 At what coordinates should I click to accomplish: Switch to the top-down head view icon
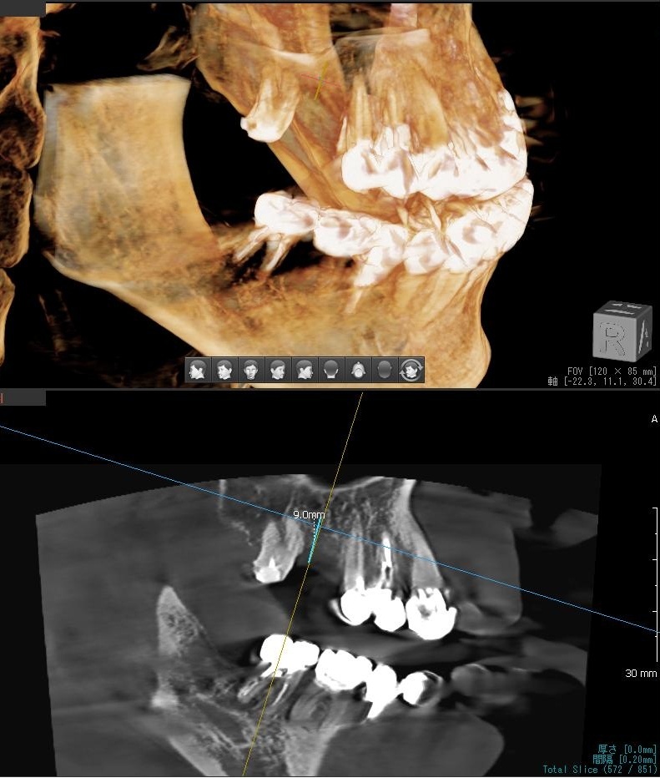[358, 370]
